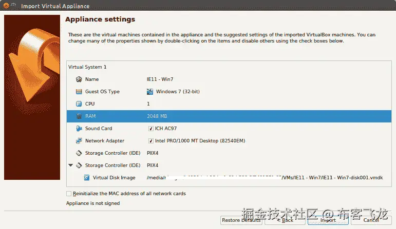Viewport: 396px width, 229px height.
Task: Select the Virtual System 1 header
Action: point(87,67)
